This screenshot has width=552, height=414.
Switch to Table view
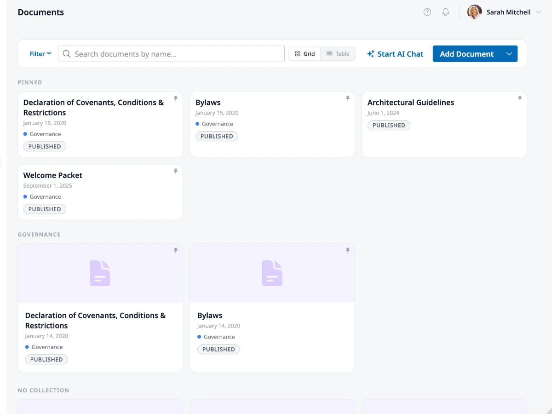338,54
